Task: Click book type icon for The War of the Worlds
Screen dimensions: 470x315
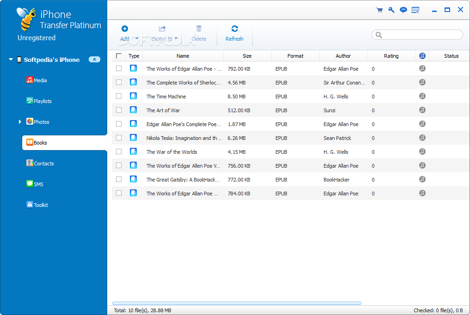Action: pos(134,151)
